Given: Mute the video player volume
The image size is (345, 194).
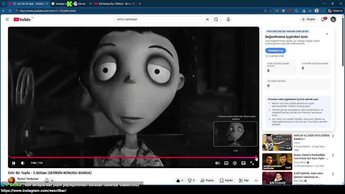Looking at the screenshot, I should coord(23,163).
